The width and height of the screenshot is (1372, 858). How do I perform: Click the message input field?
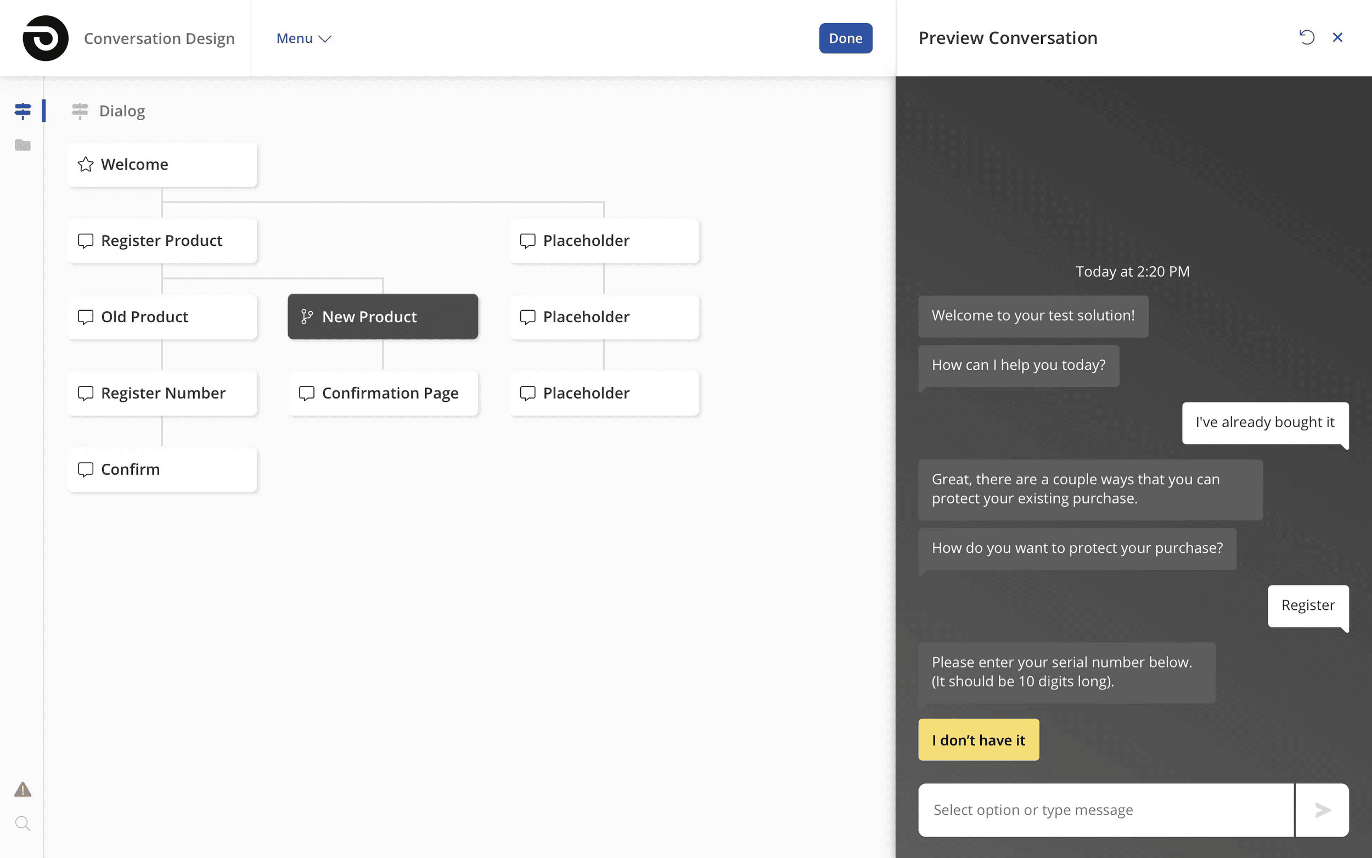tap(1105, 810)
